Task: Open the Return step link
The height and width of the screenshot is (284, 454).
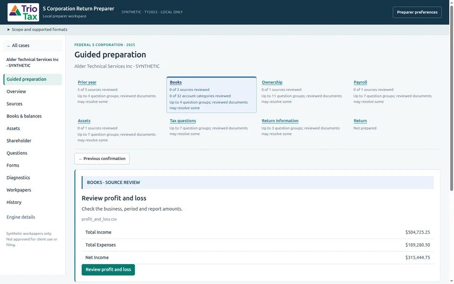Action: (360, 121)
